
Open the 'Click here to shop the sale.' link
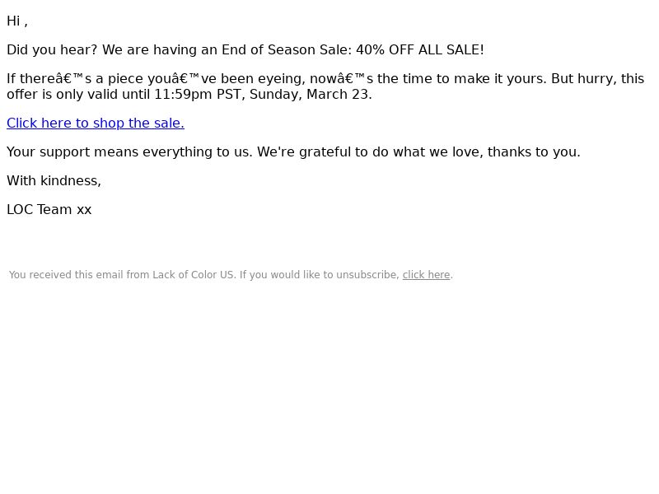pos(96,123)
